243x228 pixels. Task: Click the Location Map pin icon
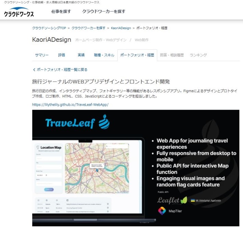[x=38, y=147]
